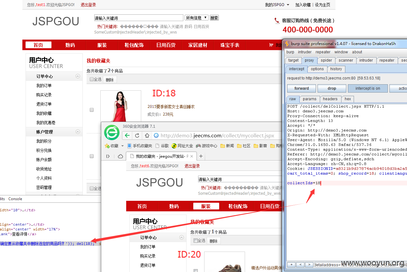Screen dimensions: 407x272
Task: Open the window menu in Burp Suite
Action: click(341, 52)
